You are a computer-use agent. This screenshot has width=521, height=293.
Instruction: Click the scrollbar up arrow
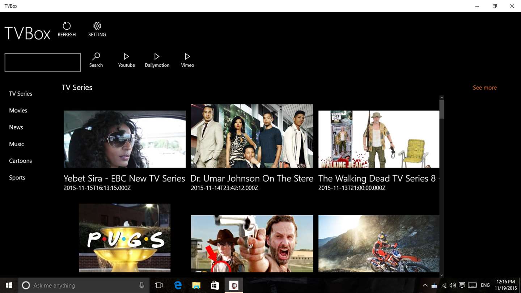click(441, 98)
